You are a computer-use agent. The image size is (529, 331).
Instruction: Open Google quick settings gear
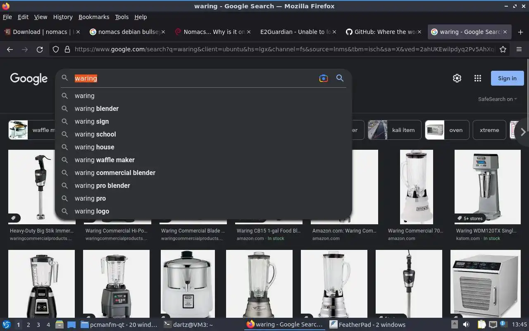click(457, 78)
